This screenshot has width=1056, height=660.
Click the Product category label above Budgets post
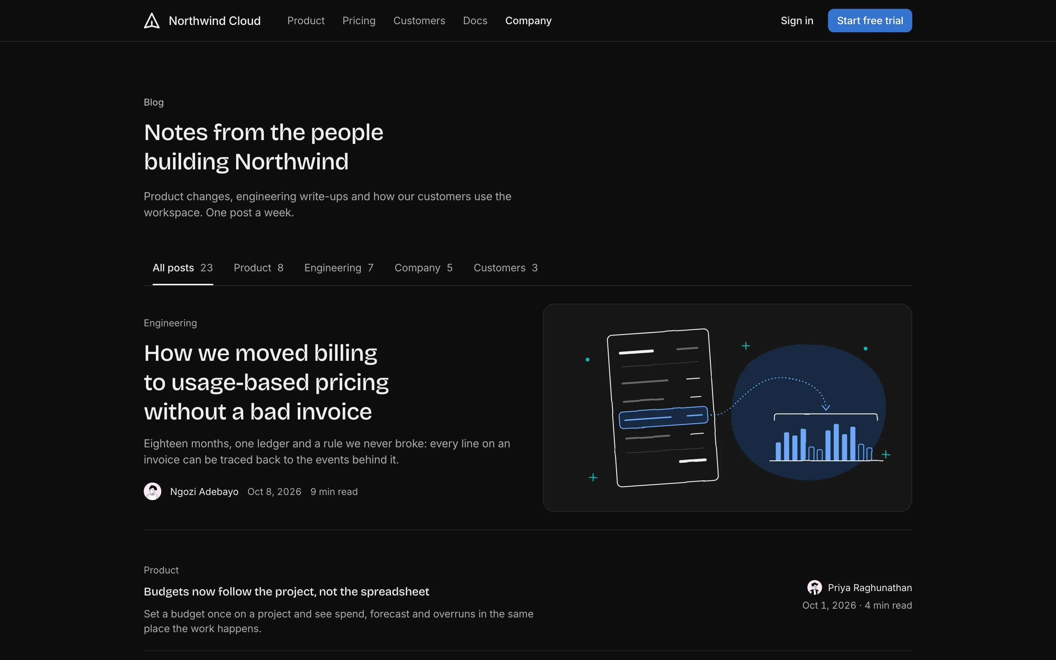pos(161,570)
